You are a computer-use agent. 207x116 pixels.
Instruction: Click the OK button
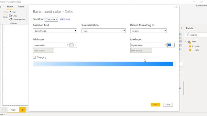point(156,105)
